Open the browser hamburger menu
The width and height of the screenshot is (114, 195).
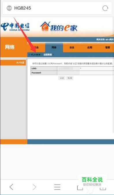click(x=57, y=187)
